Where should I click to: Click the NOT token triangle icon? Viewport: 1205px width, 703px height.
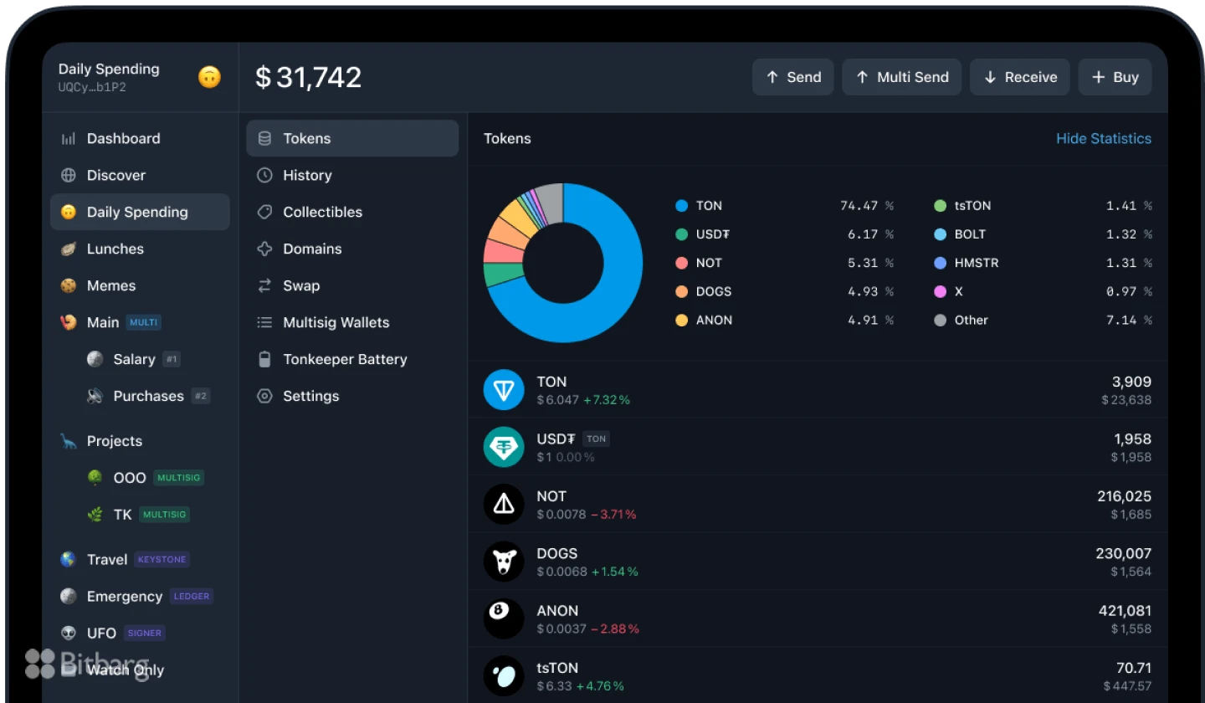pos(504,504)
